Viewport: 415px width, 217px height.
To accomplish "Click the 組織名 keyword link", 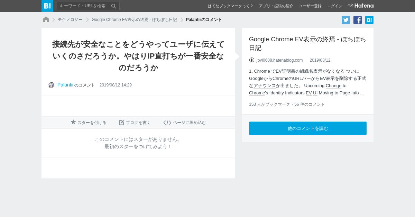I will point(306,71).
